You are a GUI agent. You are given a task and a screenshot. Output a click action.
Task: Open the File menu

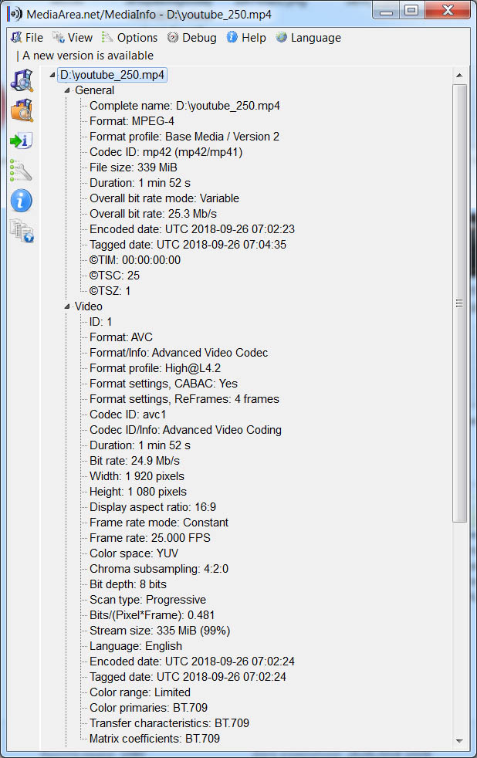point(27,38)
